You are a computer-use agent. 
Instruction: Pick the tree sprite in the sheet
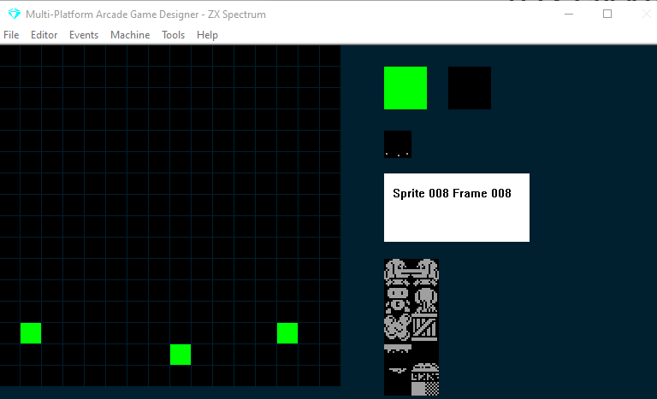point(425,300)
